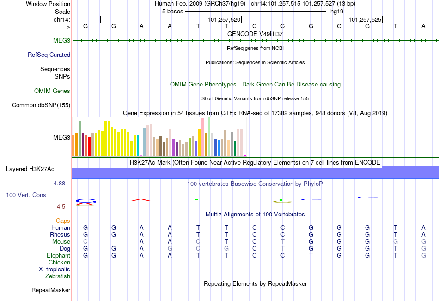Screen dimensions: 439x301
Task: Click the strand direction arrow --->
Action: point(66,27)
